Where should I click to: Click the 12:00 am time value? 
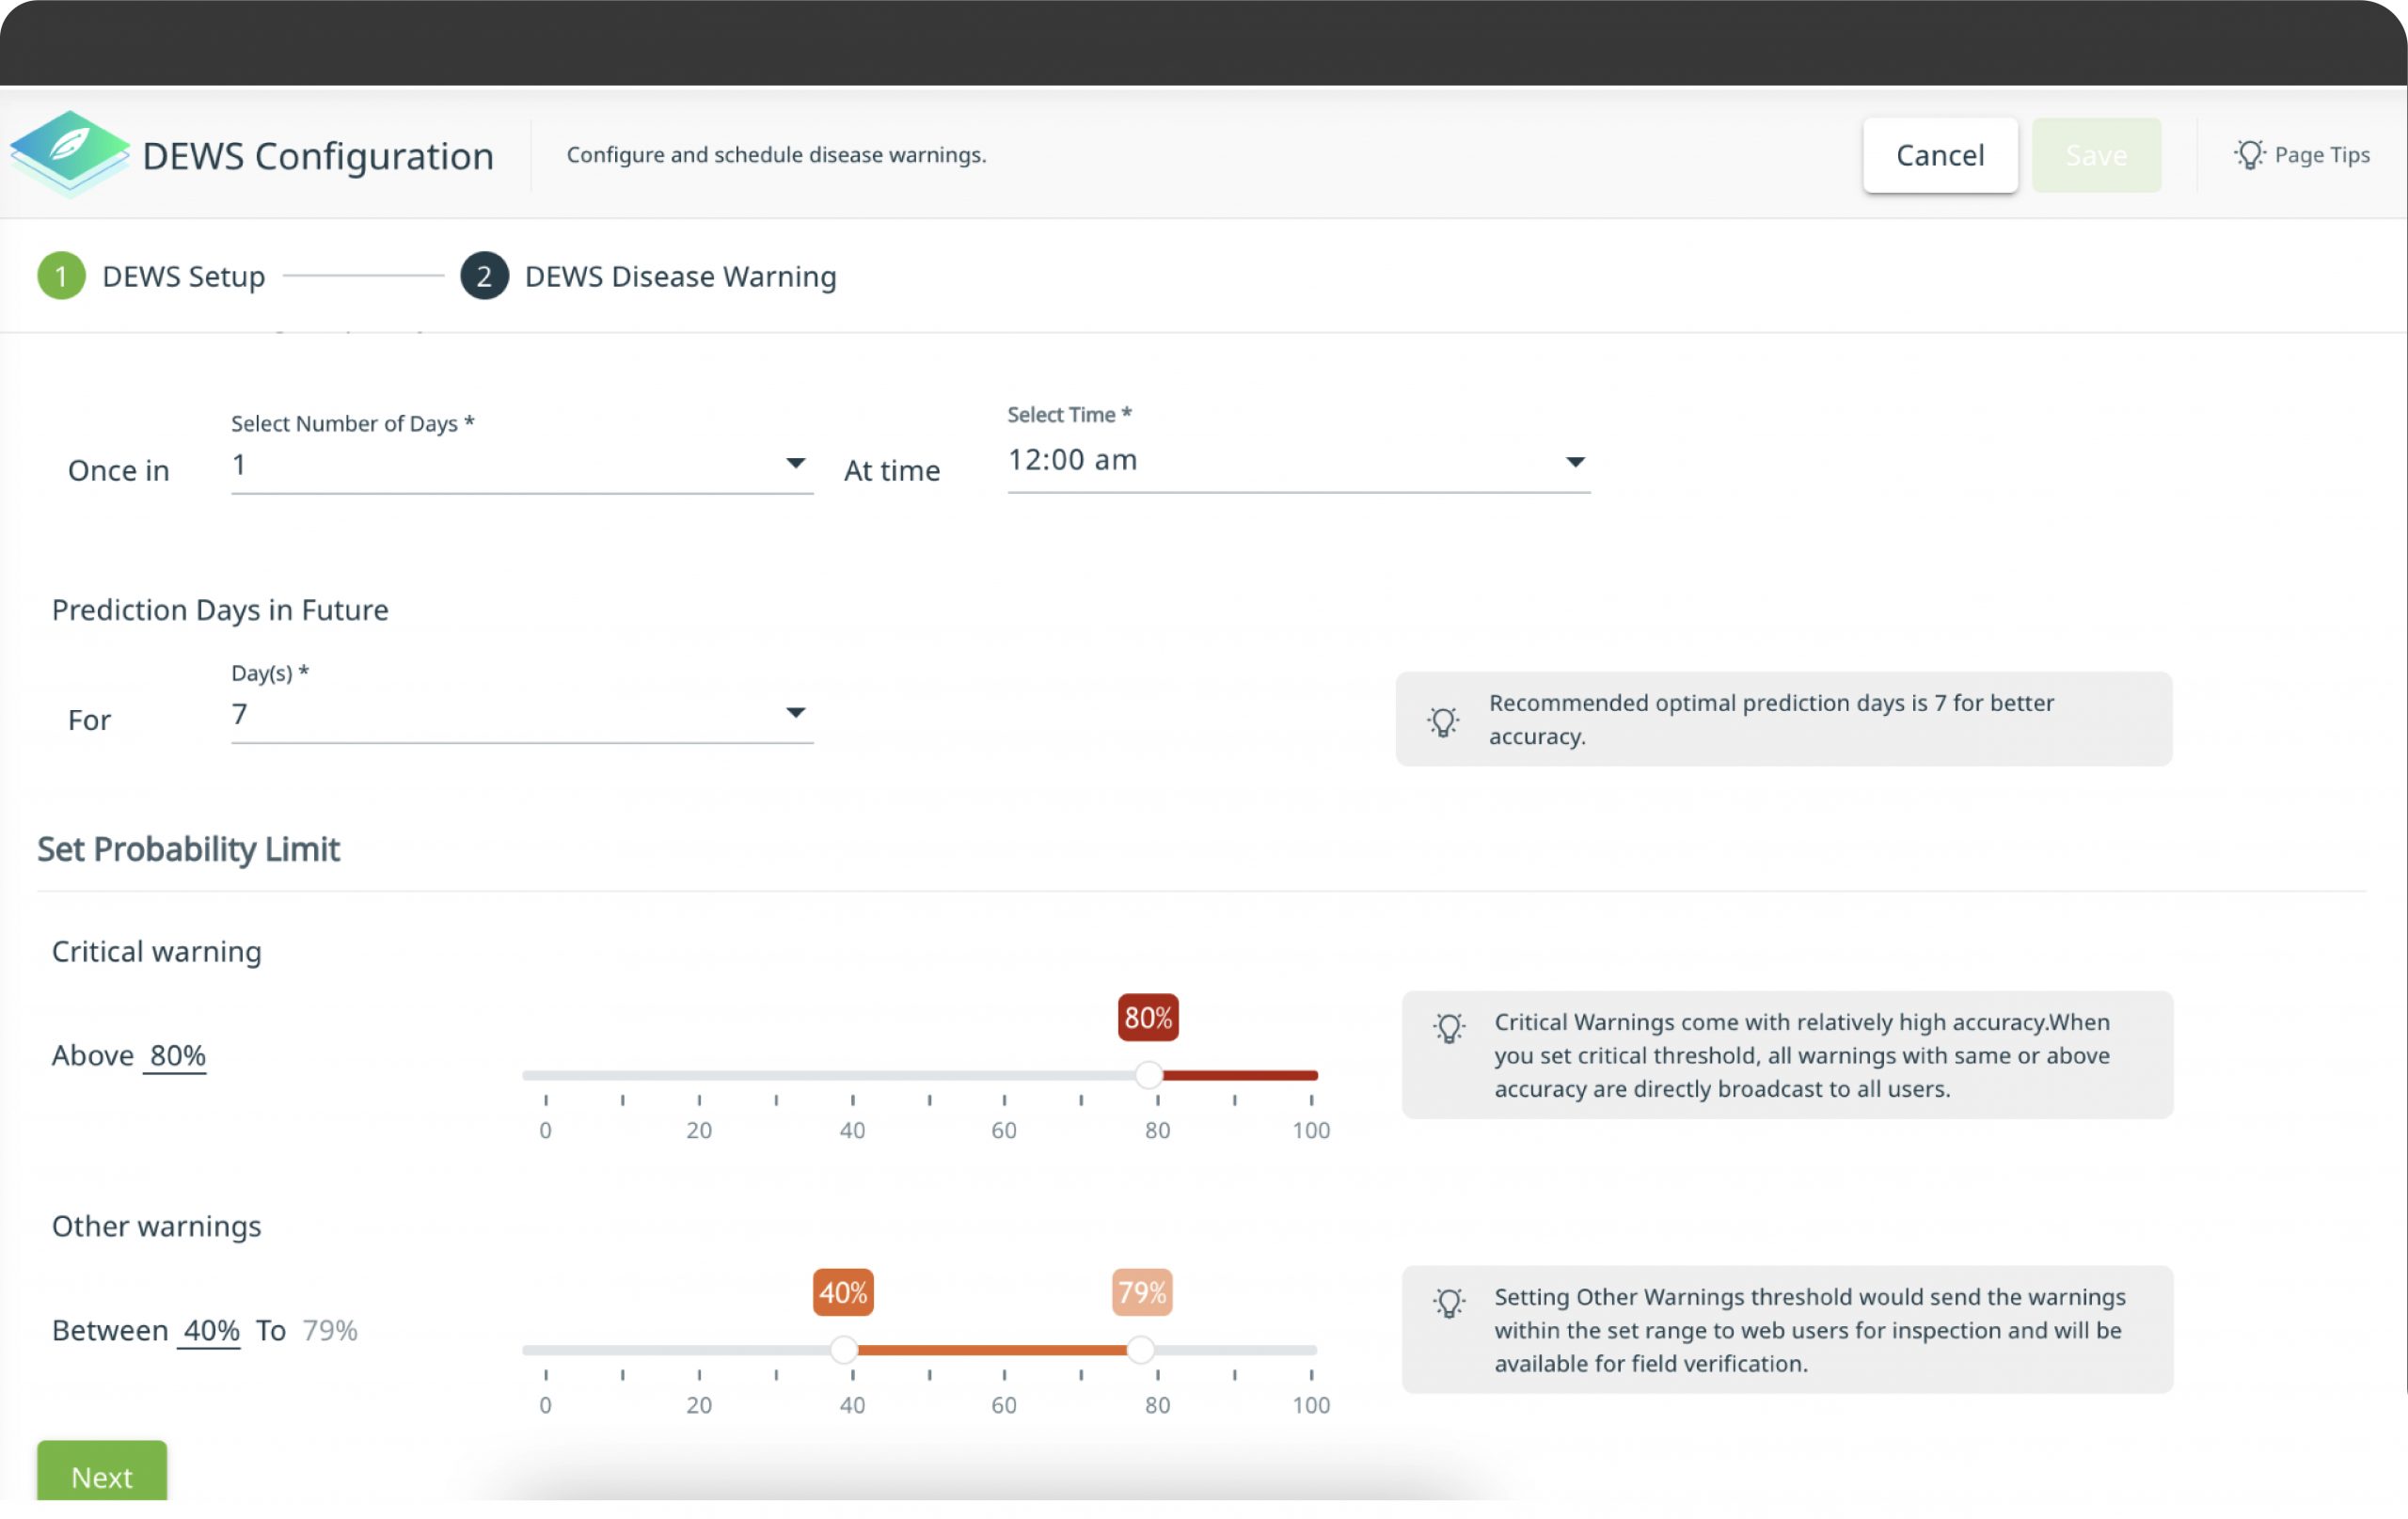(1072, 460)
